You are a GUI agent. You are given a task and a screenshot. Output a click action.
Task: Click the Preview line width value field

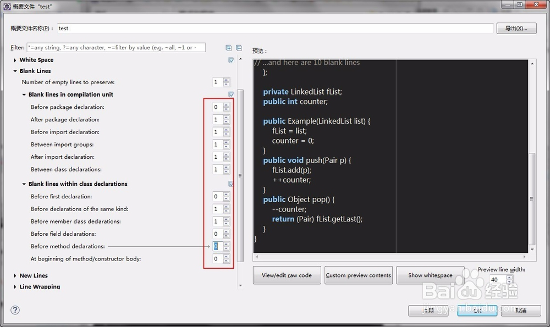[x=498, y=279]
